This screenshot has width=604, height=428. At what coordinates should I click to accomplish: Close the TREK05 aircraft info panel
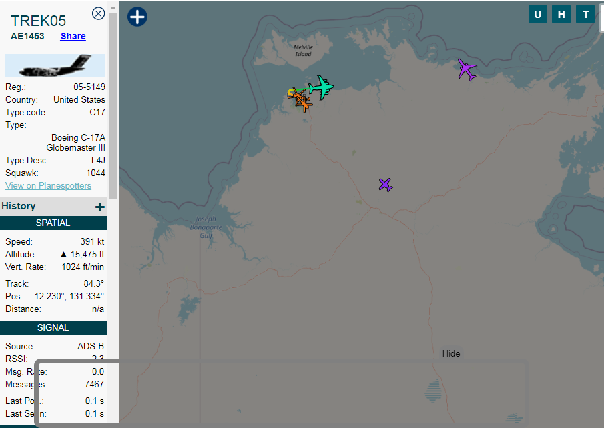coord(99,13)
